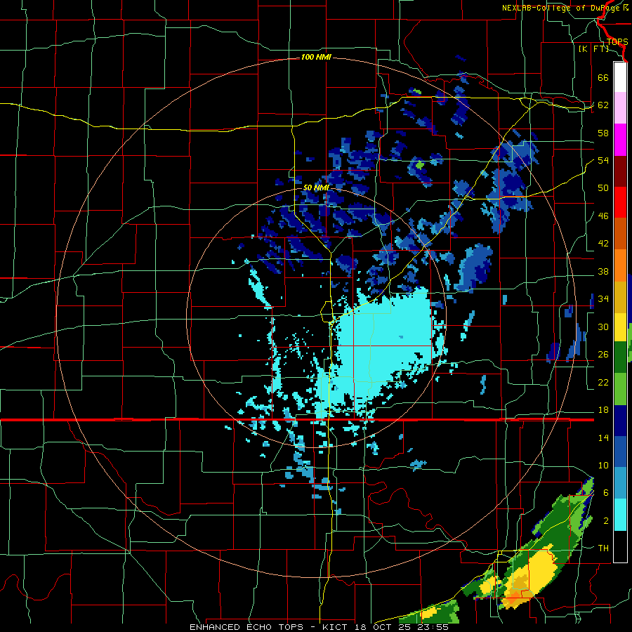The width and height of the screenshot is (632, 632).
Task: Pick the cyan legend swatch
Action: [x=620, y=515]
